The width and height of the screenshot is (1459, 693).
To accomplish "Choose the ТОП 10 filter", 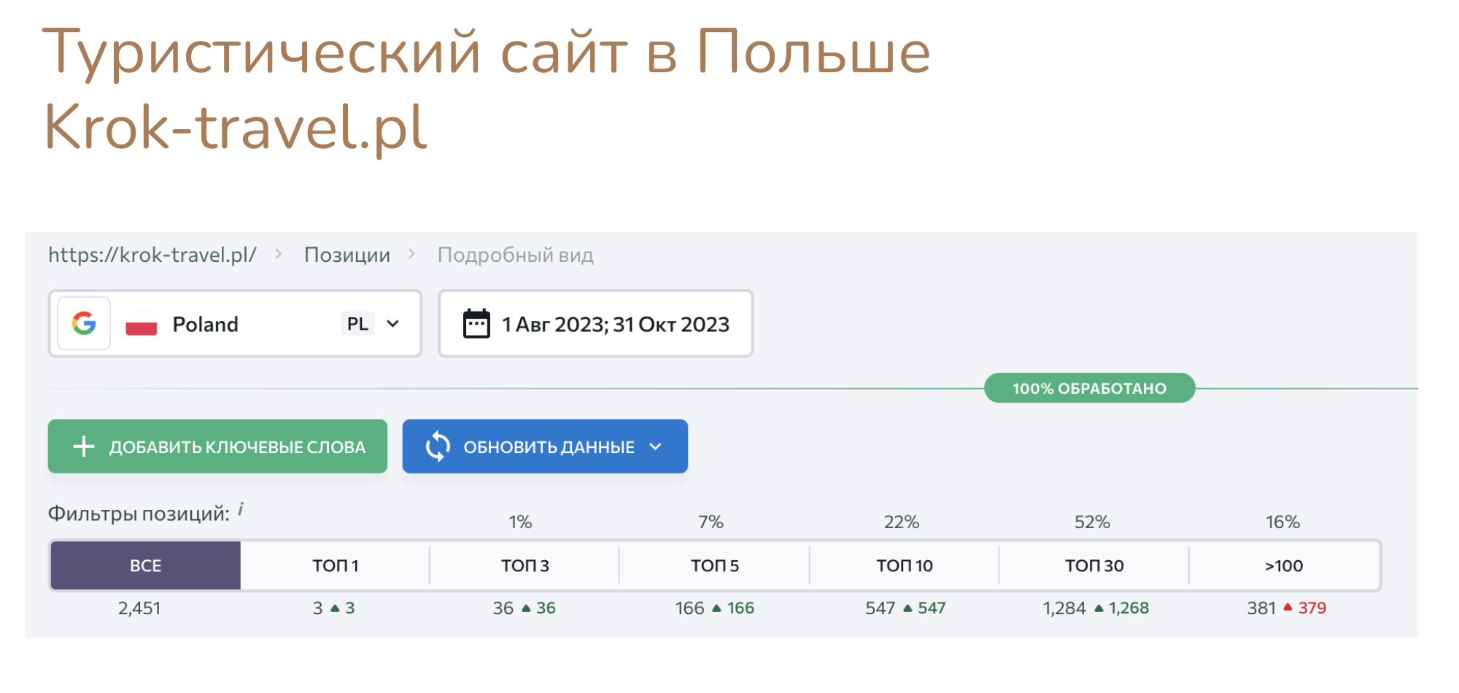I will coord(905,565).
